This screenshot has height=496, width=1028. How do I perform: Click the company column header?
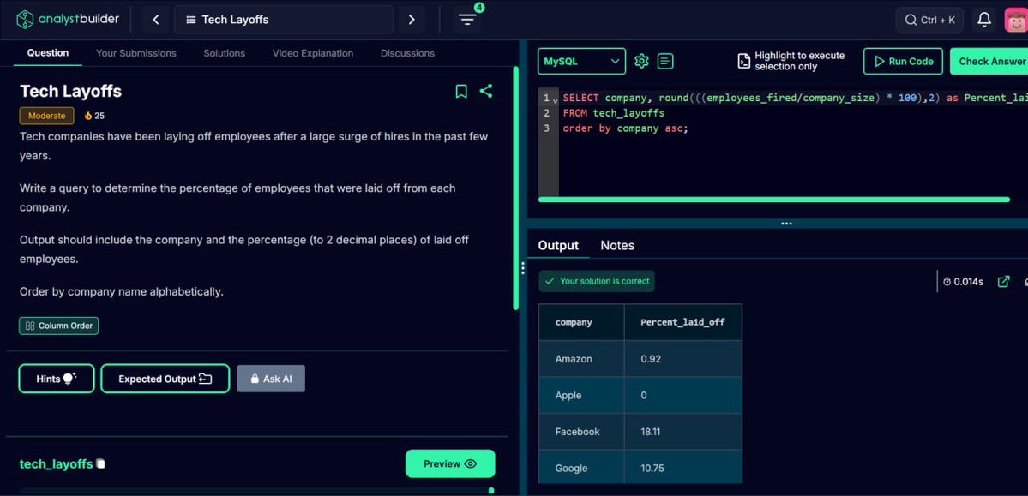pos(581,322)
